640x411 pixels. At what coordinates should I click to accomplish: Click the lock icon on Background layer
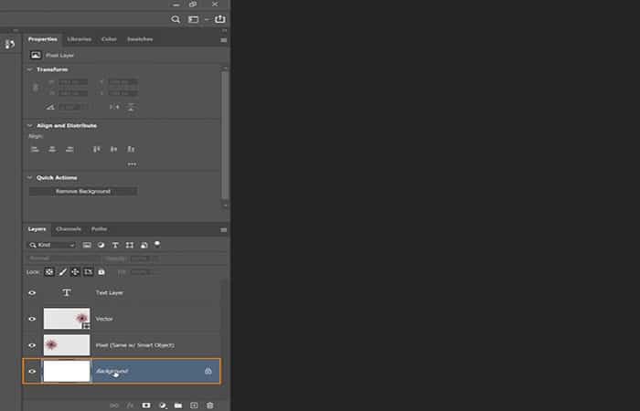pos(208,372)
